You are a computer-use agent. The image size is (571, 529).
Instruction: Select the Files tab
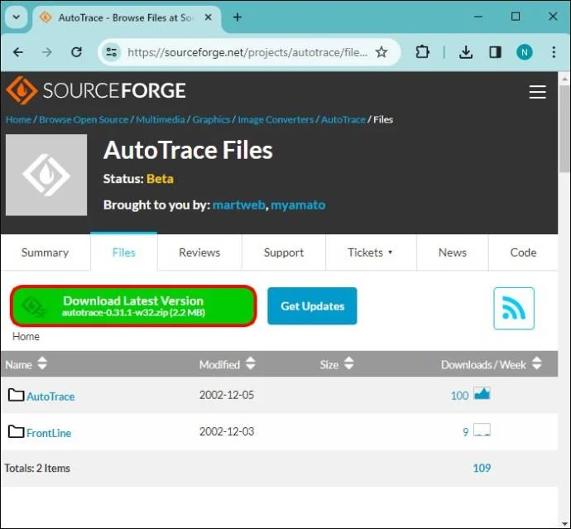tap(124, 252)
